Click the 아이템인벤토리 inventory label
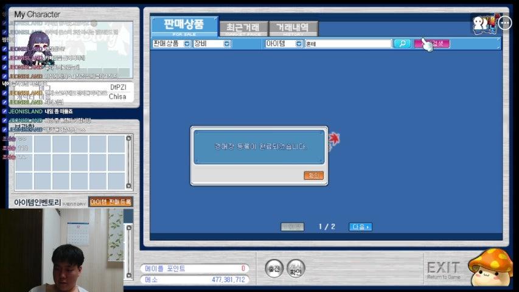 (37, 203)
